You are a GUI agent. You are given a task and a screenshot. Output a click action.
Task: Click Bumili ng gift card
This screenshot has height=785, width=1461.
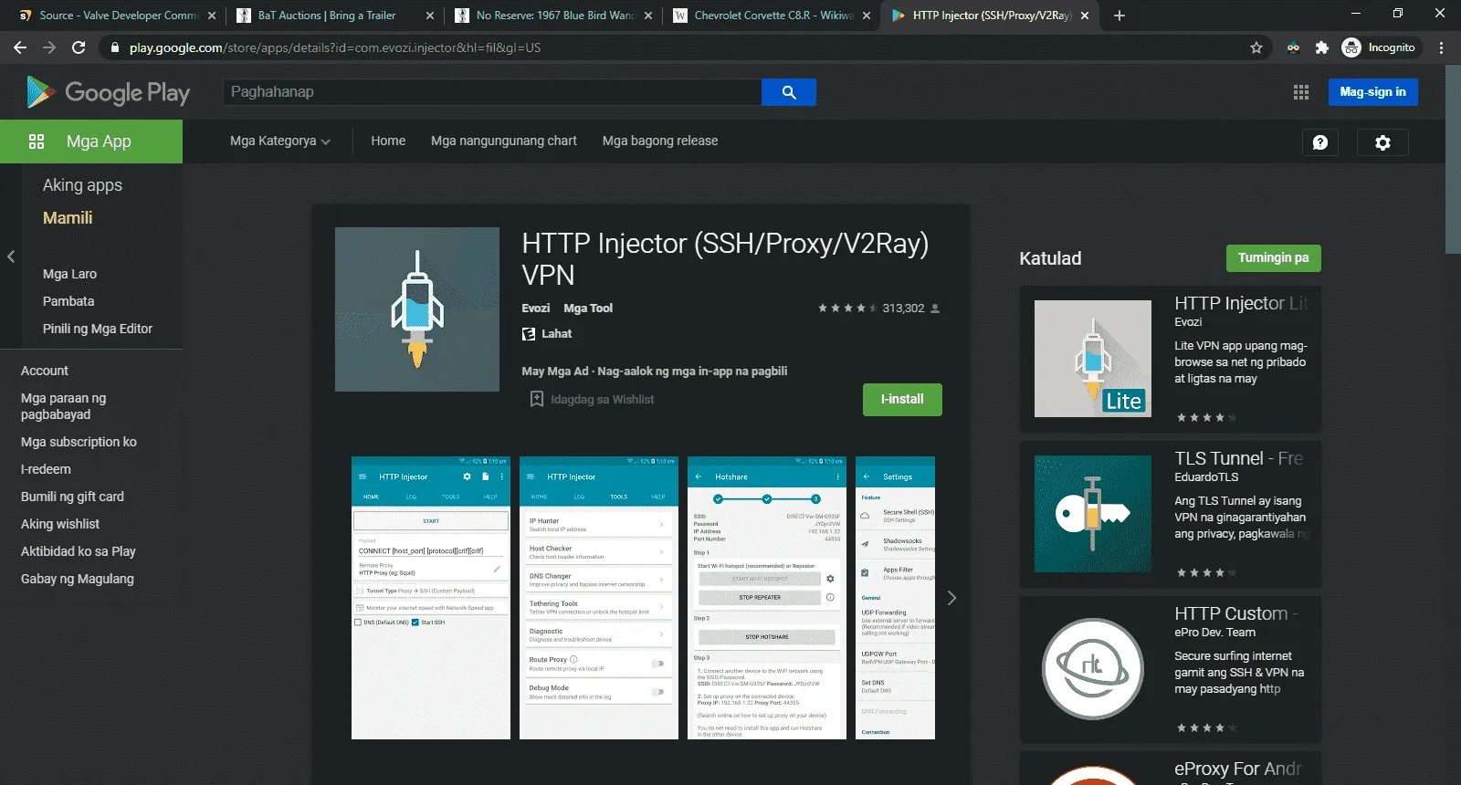tap(72, 497)
